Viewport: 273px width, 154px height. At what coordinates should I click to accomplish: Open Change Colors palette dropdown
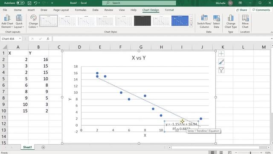33,22
